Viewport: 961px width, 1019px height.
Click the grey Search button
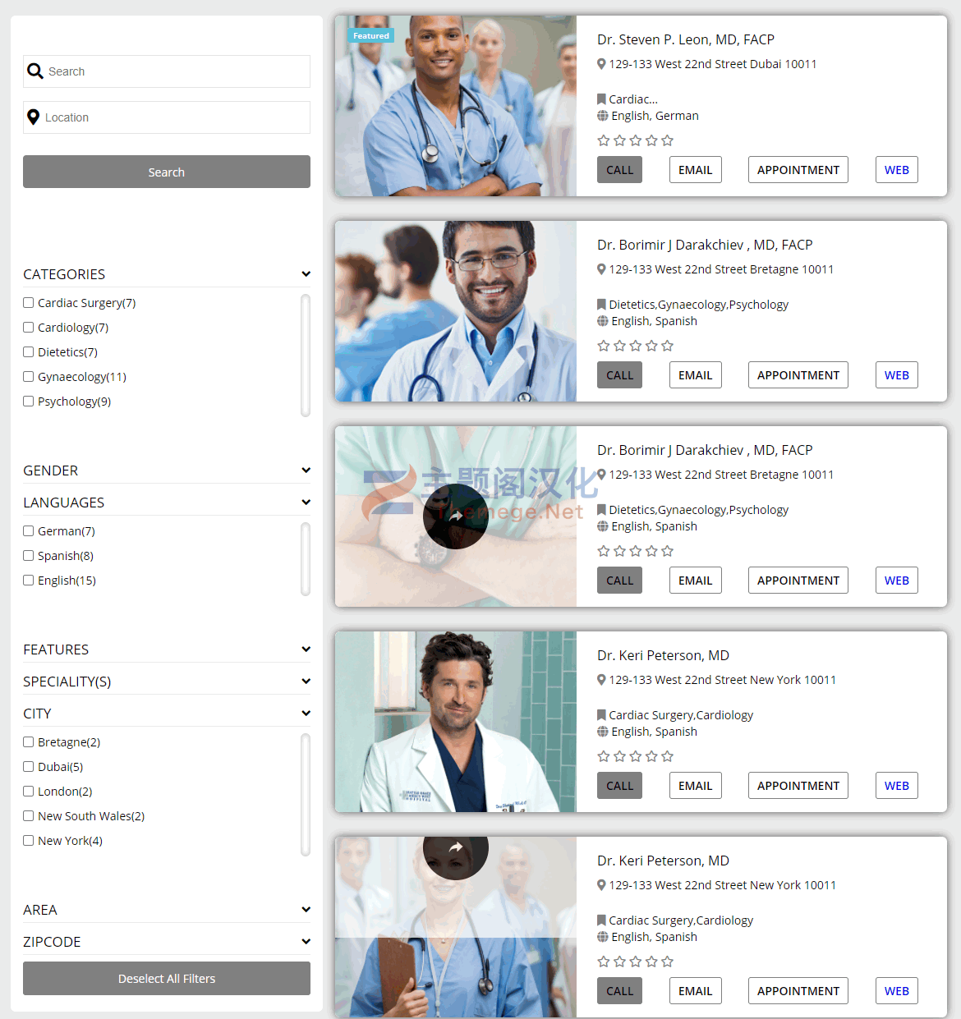tap(167, 172)
